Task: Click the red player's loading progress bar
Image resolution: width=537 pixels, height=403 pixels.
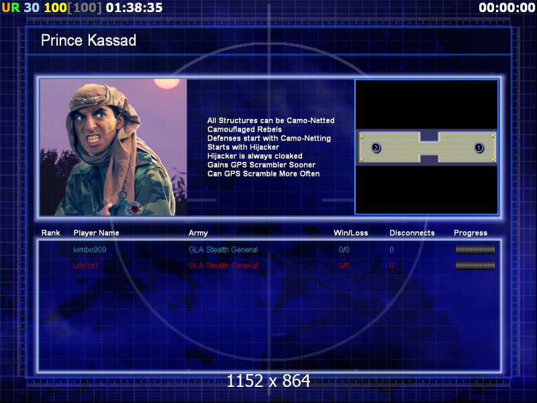Action: pyautogui.click(x=475, y=265)
